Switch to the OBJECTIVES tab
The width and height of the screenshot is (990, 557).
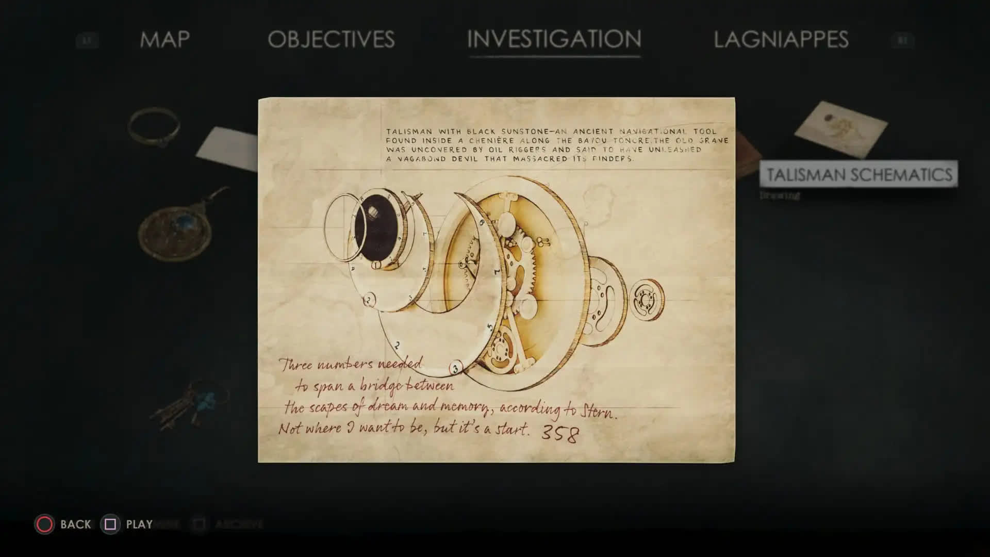point(331,40)
